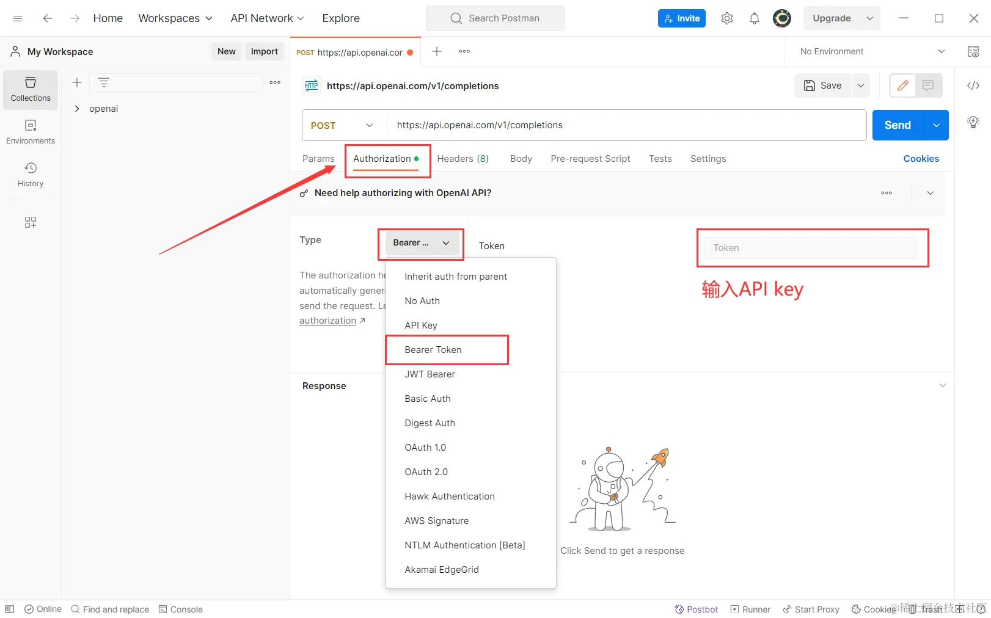
Task: Click the Save button
Action: point(823,85)
